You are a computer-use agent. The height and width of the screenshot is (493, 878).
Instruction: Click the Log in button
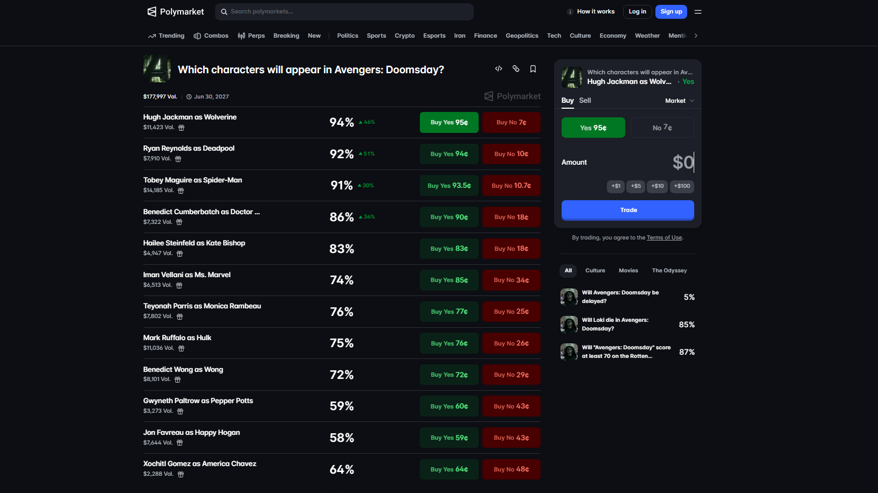(638, 12)
